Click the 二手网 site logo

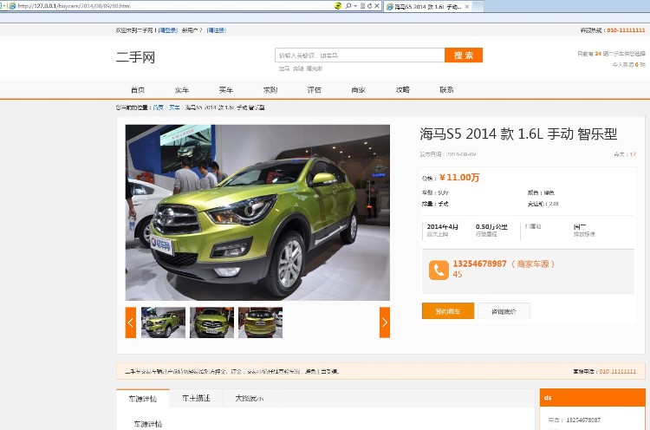135,57
